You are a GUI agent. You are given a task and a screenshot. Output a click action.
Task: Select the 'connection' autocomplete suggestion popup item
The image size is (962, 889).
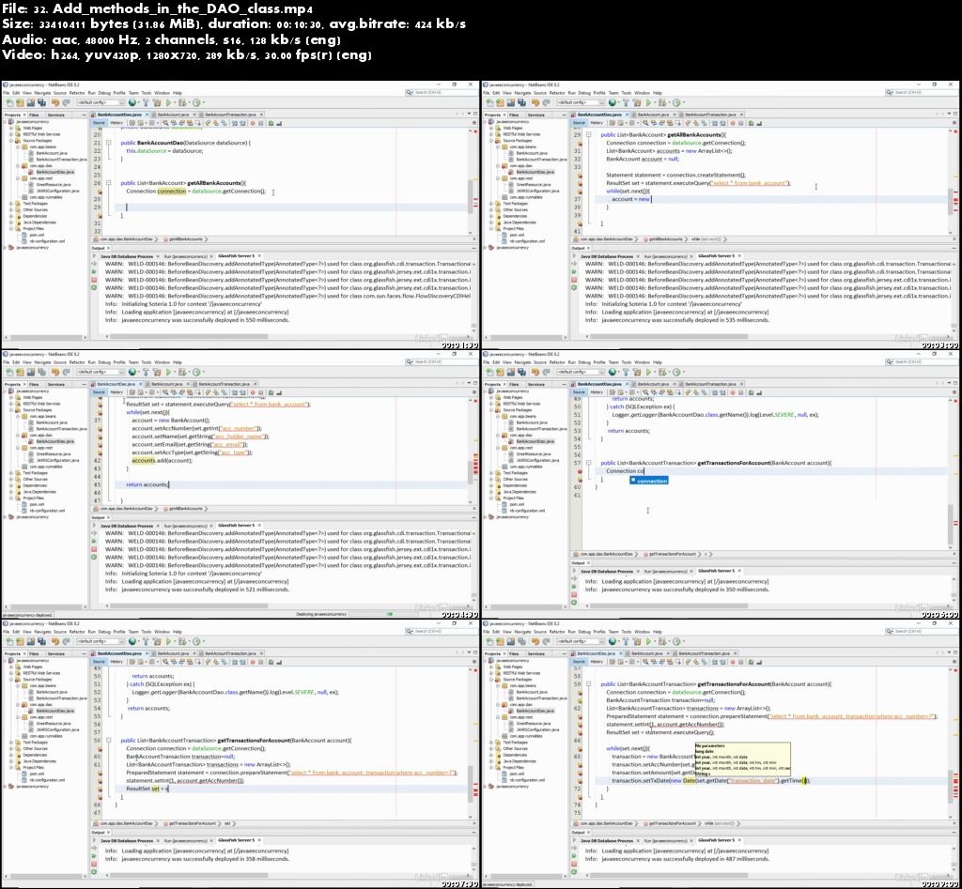click(x=652, y=481)
